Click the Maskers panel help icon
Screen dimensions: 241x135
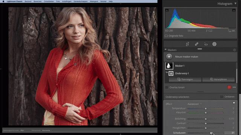point(234,50)
